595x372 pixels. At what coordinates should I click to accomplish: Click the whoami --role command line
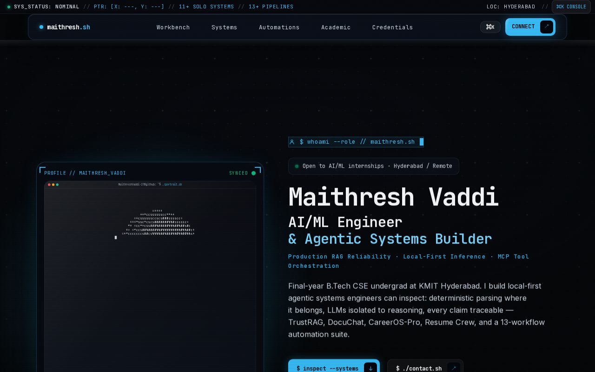point(356,142)
